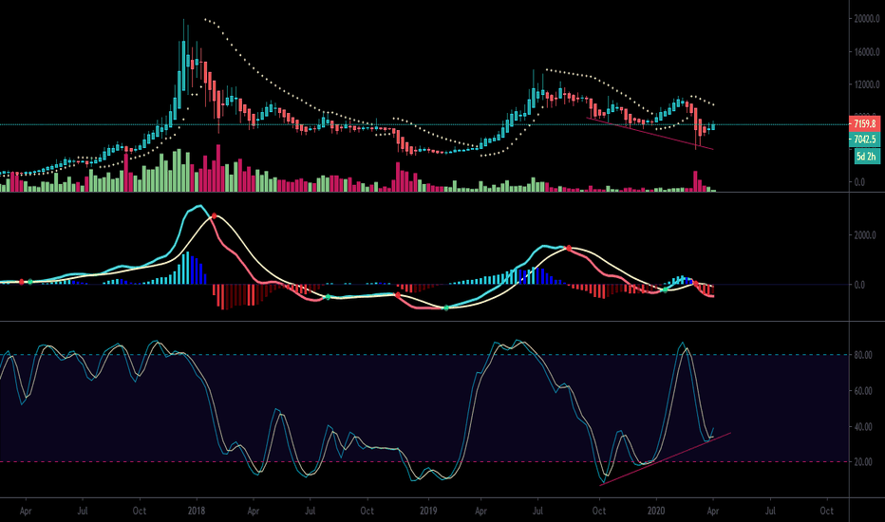Image resolution: width=885 pixels, height=522 pixels.
Task: Click the 40.00 stochastic scale label
Action: (863, 427)
